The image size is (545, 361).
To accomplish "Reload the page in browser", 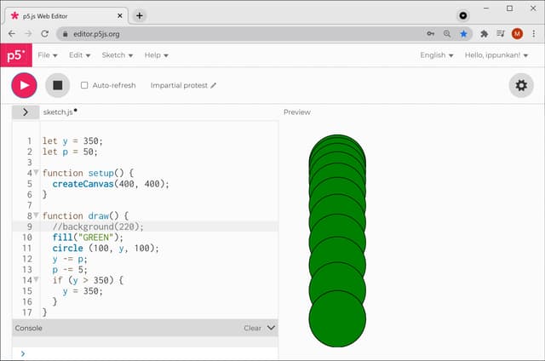I will pyautogui.click(x=46, y=34).
